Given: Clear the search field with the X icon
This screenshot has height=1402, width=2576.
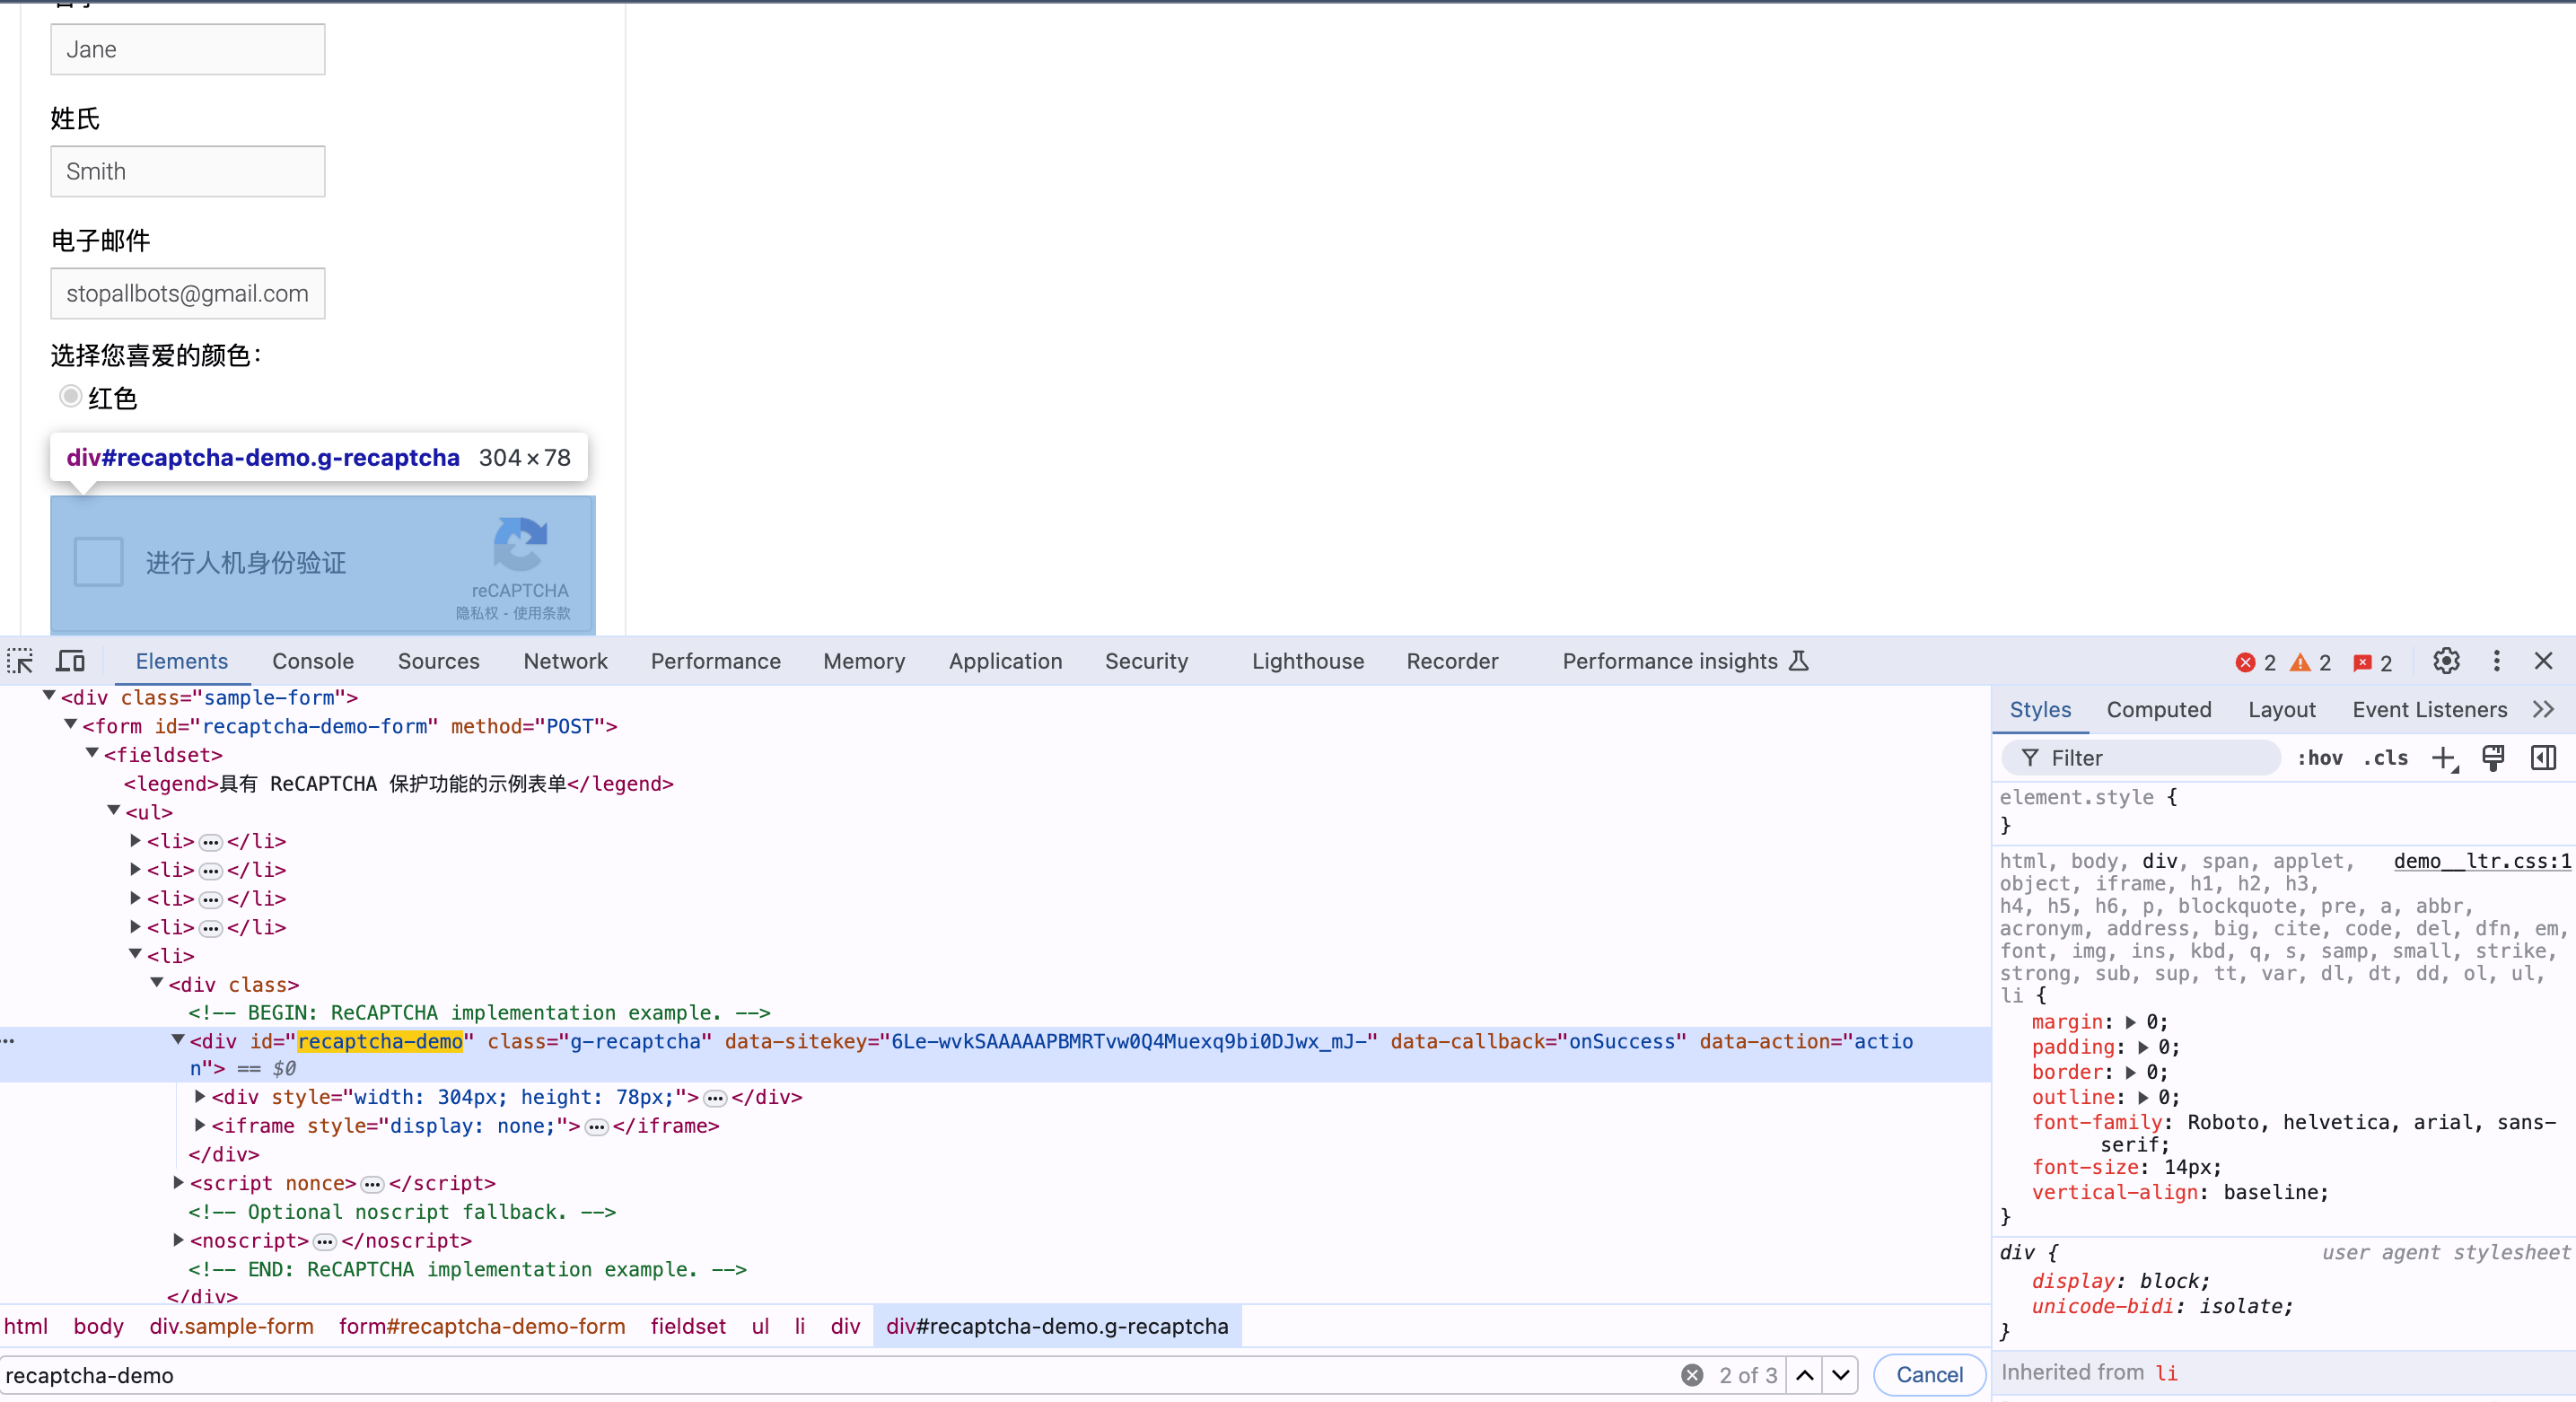Looking at the screenshot, I should pyautogui.click(x=1692, y=1375).
